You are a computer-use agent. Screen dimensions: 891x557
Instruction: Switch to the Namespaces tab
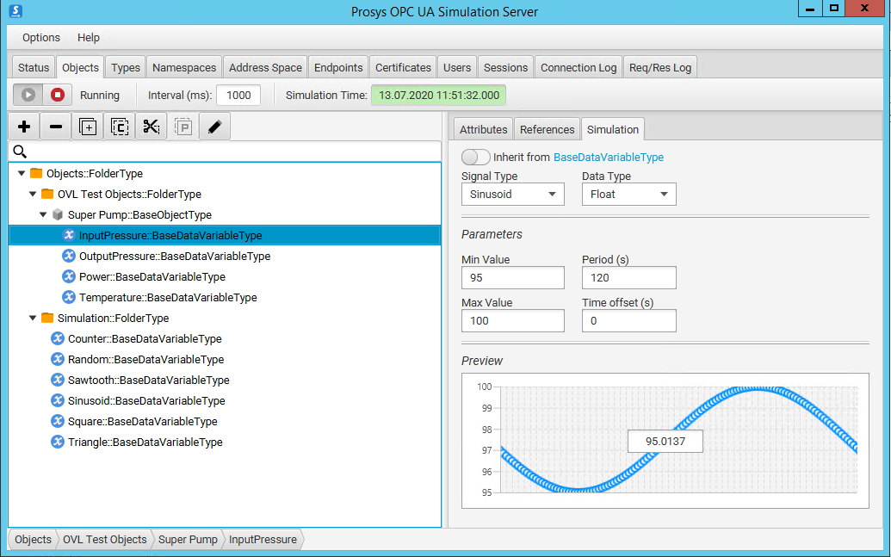pyautogui.click(x=184, y=68)
